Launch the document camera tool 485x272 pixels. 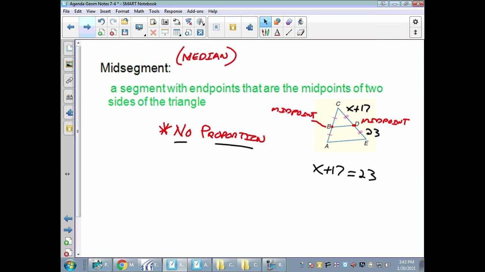[177, 22]
